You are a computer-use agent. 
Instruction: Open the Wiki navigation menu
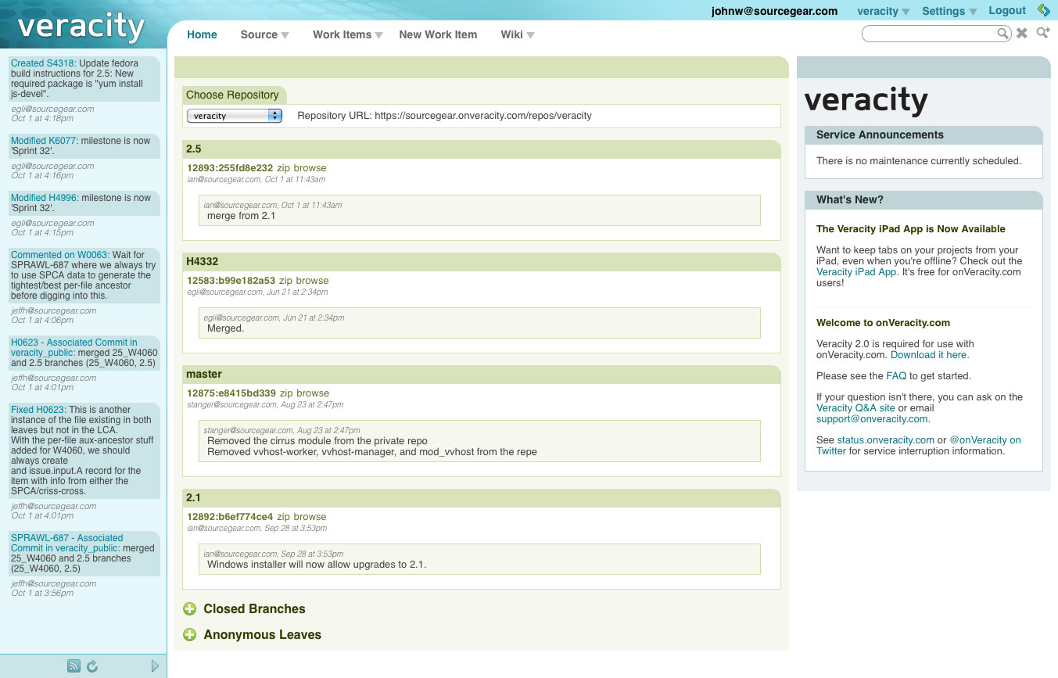(517, 34)
